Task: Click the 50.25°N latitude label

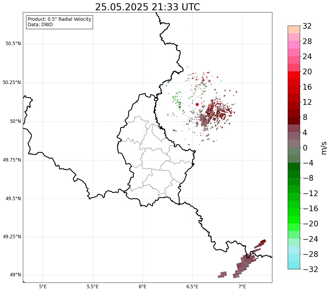Action: pyautogui.click(x=12, y=82)
